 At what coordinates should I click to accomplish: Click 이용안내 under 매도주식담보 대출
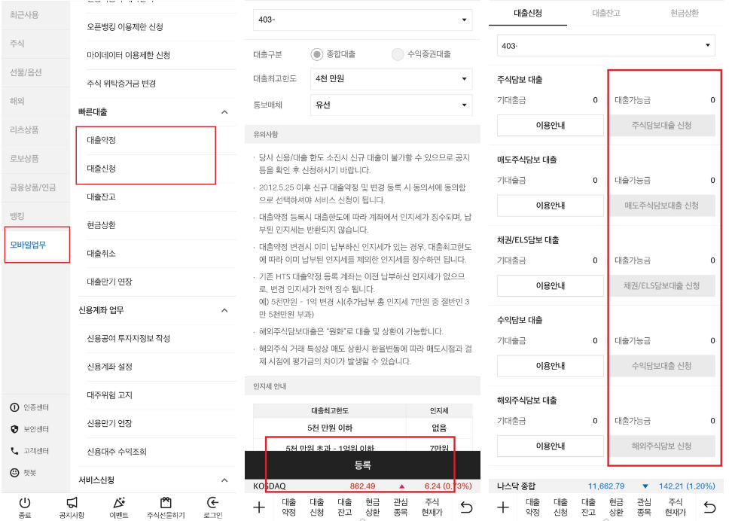[x=550, y=206]
